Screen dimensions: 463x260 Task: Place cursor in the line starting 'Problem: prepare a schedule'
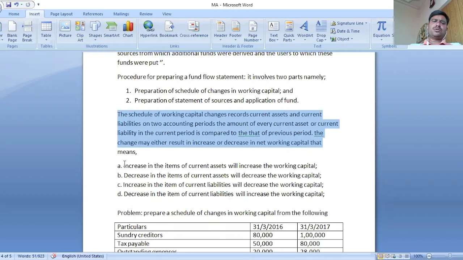222,213
